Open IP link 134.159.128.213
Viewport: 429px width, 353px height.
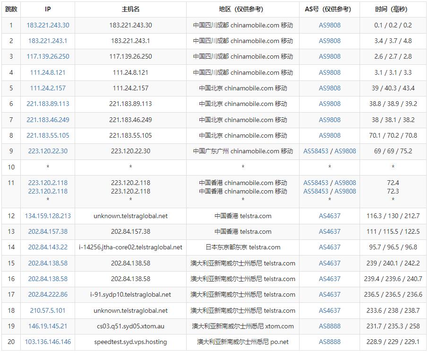(48, 216)
